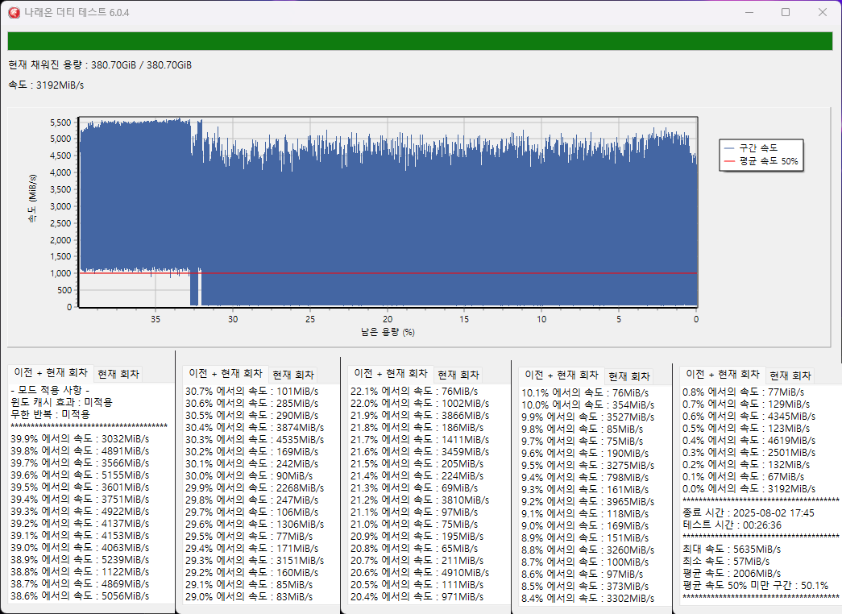Screen dimensions: 842x614
Task: Click the 최소 속도 : 57MiB/s line
Action: click(726, 562)
